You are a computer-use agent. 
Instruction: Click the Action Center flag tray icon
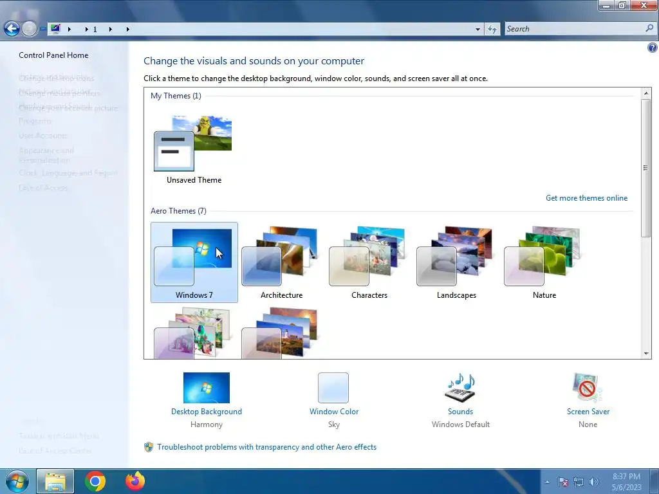pos(562,482)
